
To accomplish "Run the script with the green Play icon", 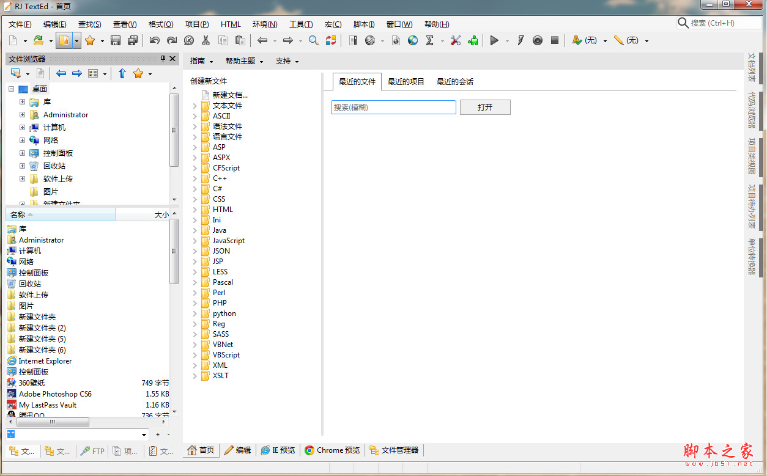I will coord(494,40).
